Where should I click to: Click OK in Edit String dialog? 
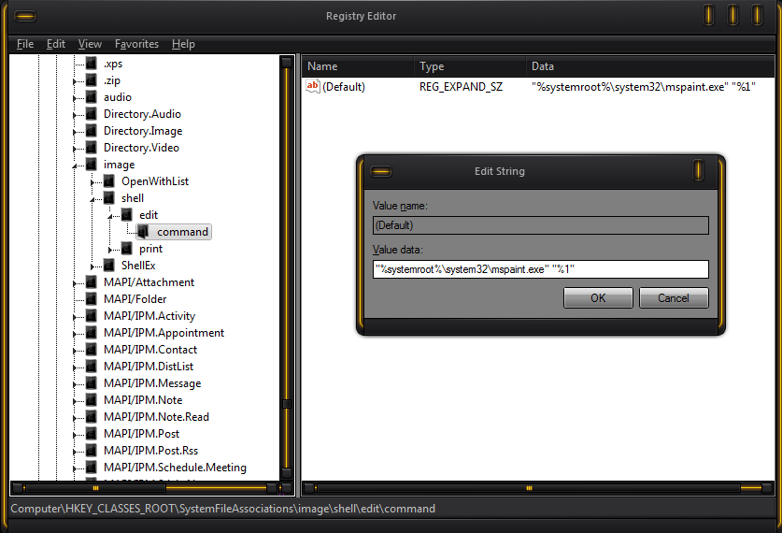pos(598,298)
